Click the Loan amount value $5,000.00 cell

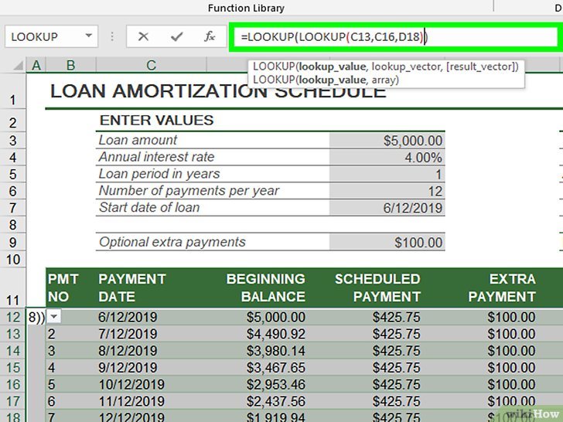387,140
